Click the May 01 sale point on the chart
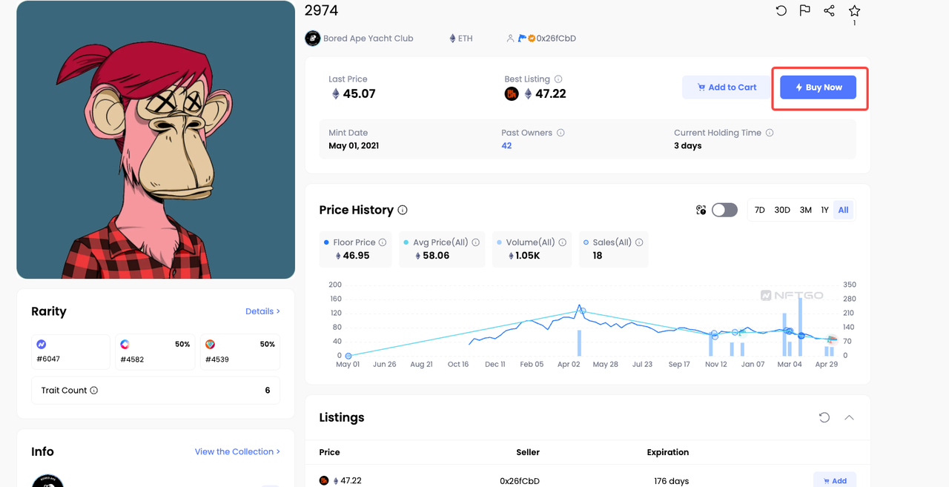 (348, 356)
